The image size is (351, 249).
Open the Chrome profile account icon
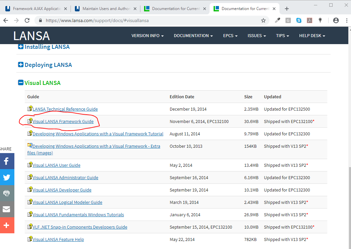pos(336,20)
